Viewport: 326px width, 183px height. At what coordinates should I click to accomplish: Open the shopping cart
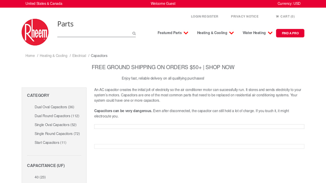click(285, 17)
